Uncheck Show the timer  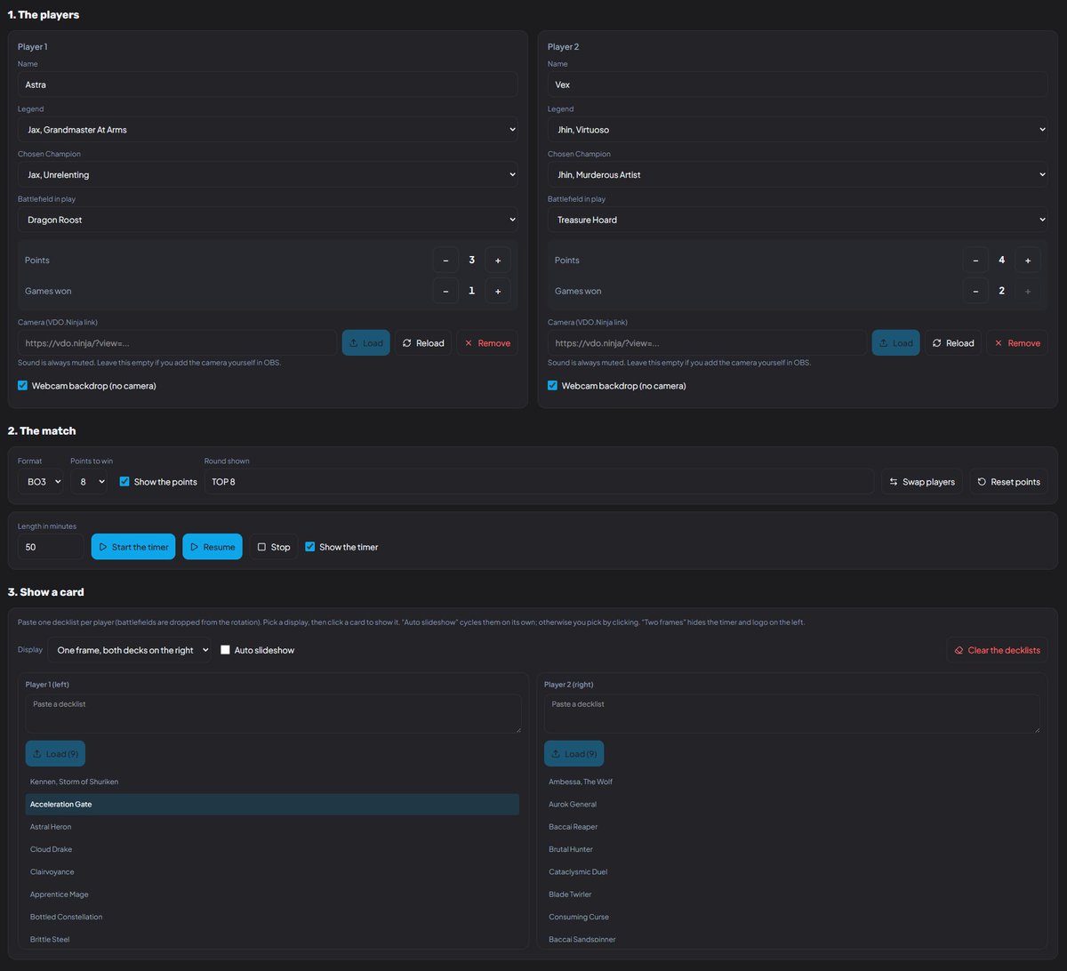coord(310,547)
